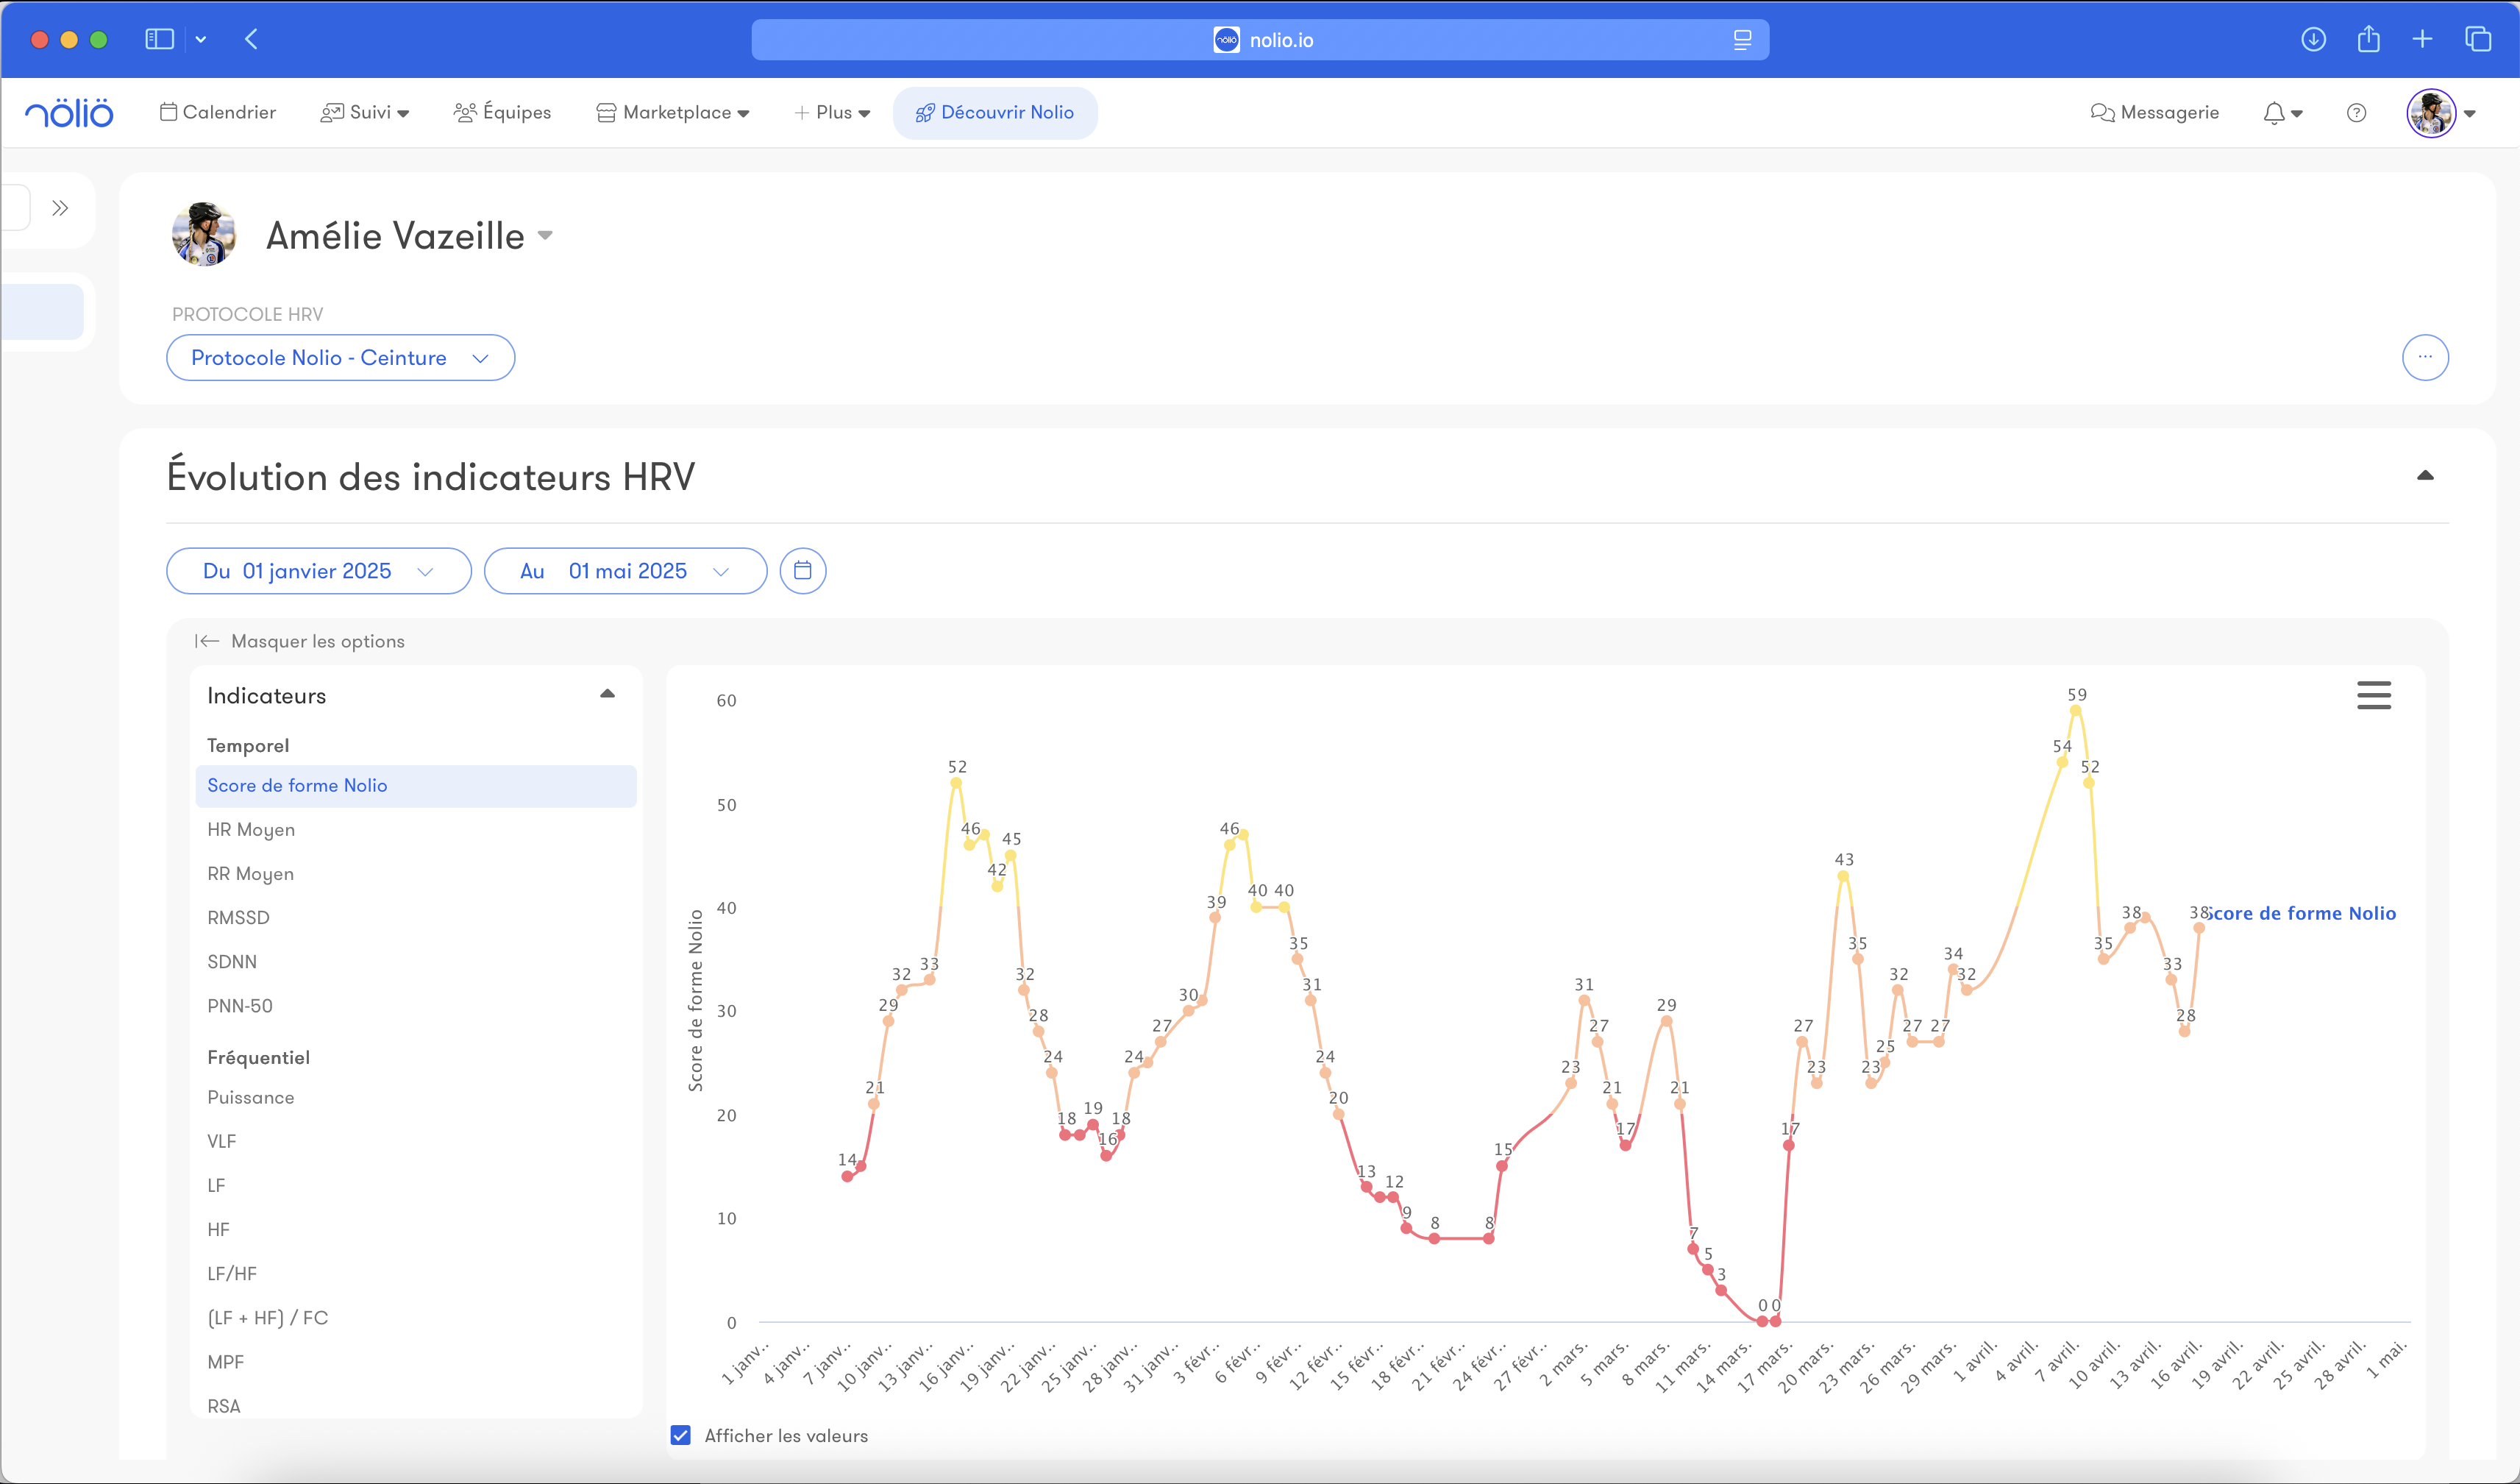Screen dimensions: 2520x1484
Task: Click Safari downloads icon
Action: (x=2313, y=40)
